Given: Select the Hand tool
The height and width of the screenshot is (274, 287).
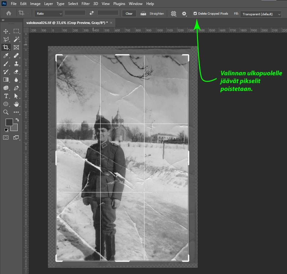Looking at the screenshot, I should click(16, 104).
